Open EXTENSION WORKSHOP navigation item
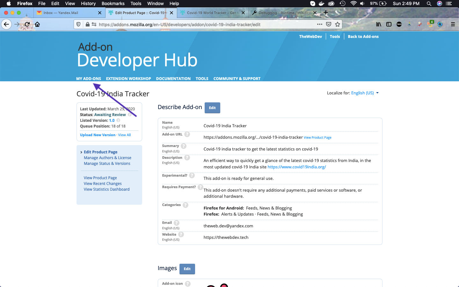The image size is (459, 287). 128,78
